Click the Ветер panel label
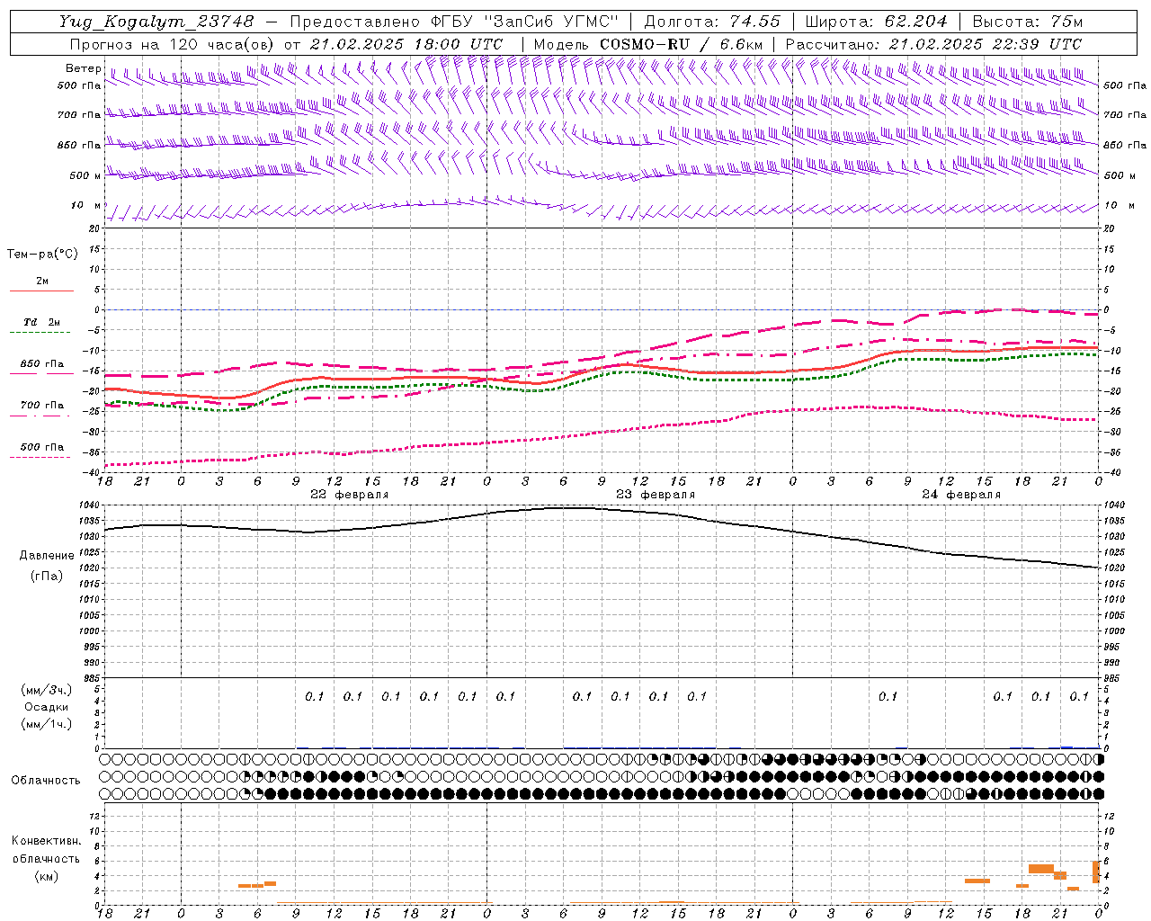This screenshot has width=1151, height=921. pos(83,68)
